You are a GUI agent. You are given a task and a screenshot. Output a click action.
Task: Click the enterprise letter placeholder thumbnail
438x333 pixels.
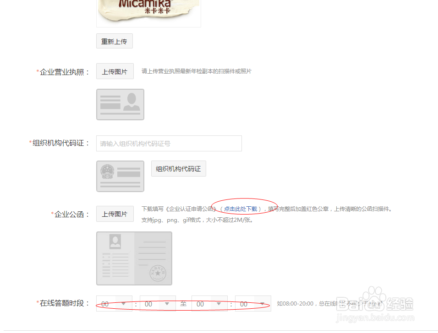click(134, 258)
